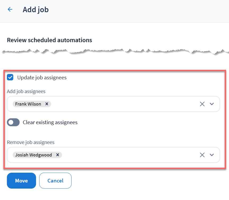Click the back arrow next to Add job
The width and height of the screenshot is (229, 200).
point(10,10)
